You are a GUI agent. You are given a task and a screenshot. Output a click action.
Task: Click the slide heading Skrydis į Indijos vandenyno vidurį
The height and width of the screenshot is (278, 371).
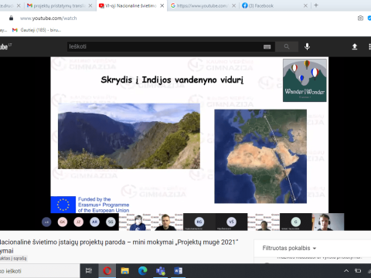point(172,80)
